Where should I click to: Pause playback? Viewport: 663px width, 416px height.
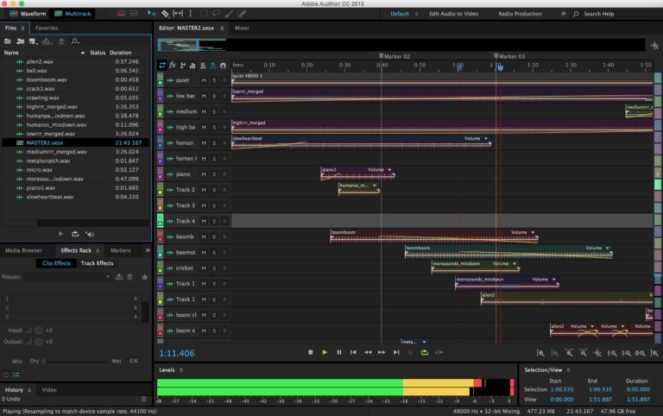pyautogui.click(x=339, y=352)
